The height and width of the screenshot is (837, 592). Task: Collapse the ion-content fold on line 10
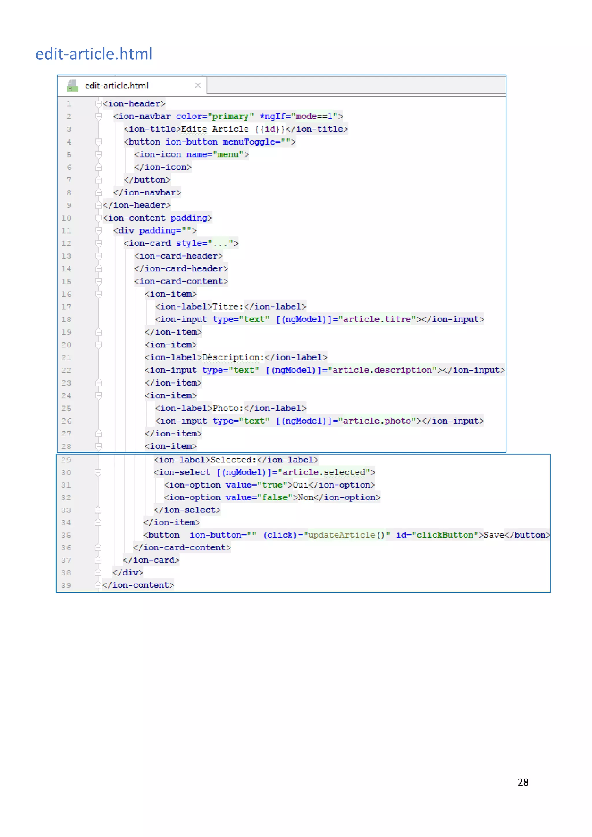pos(98,218)
